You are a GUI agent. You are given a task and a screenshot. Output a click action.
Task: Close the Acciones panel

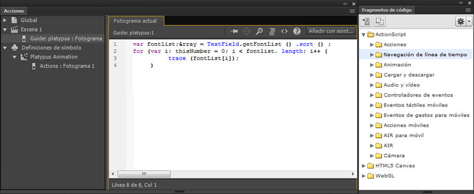point(354,4)
